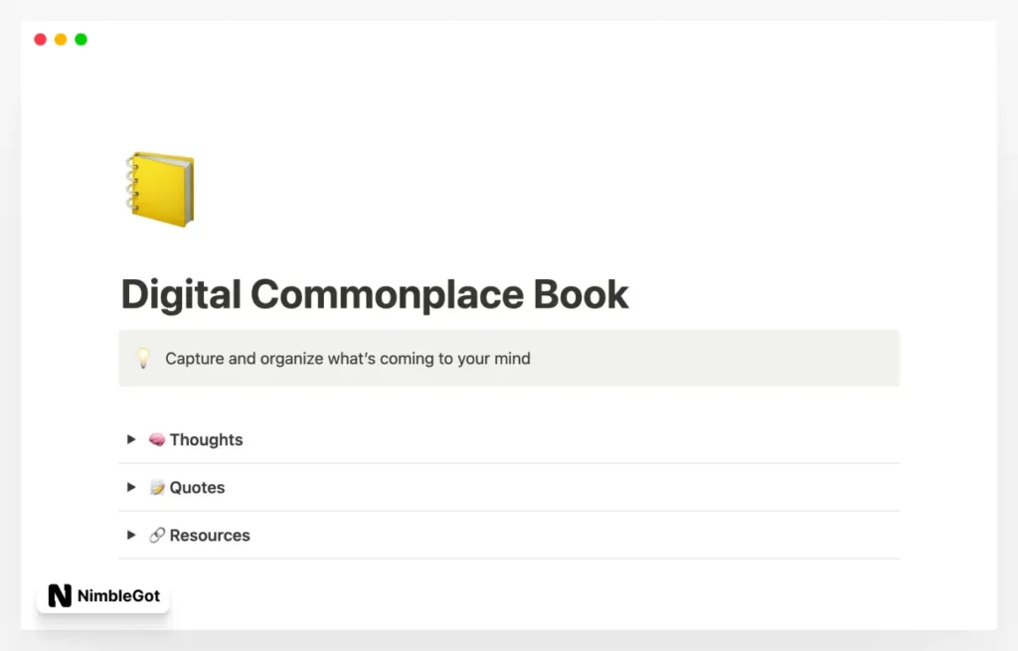Click the Resources toggle label
The width and height of the screenshot is (1018, 651).
pyautogui.click(x=210, y=535)
